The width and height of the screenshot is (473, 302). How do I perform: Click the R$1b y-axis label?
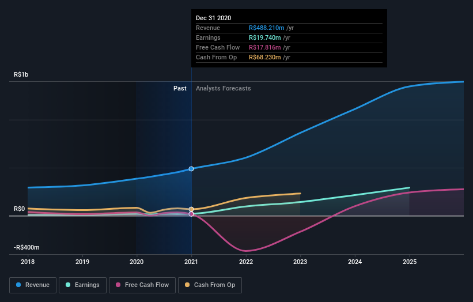[x=21, y=74]
